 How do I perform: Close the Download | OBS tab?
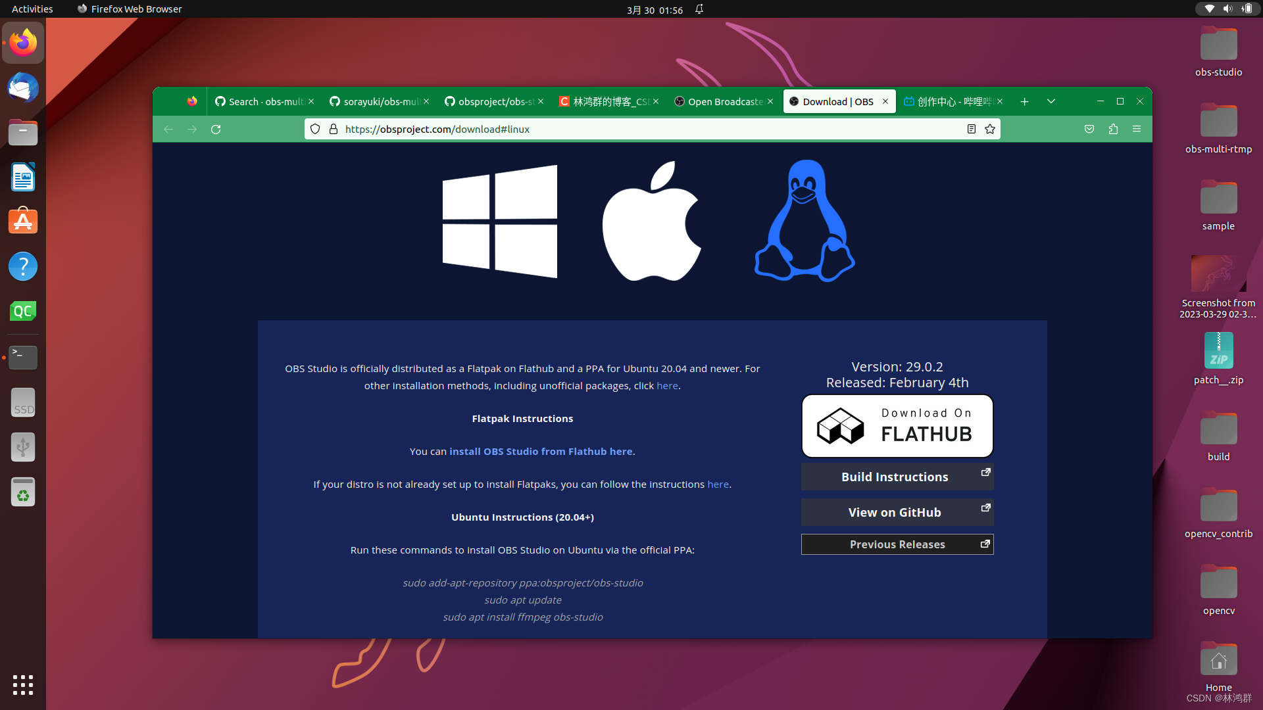[885, 101]
